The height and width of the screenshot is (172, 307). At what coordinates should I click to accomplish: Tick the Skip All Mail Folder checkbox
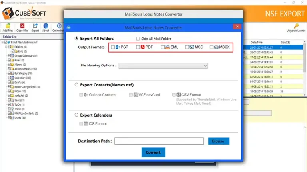tap(138, 39)
